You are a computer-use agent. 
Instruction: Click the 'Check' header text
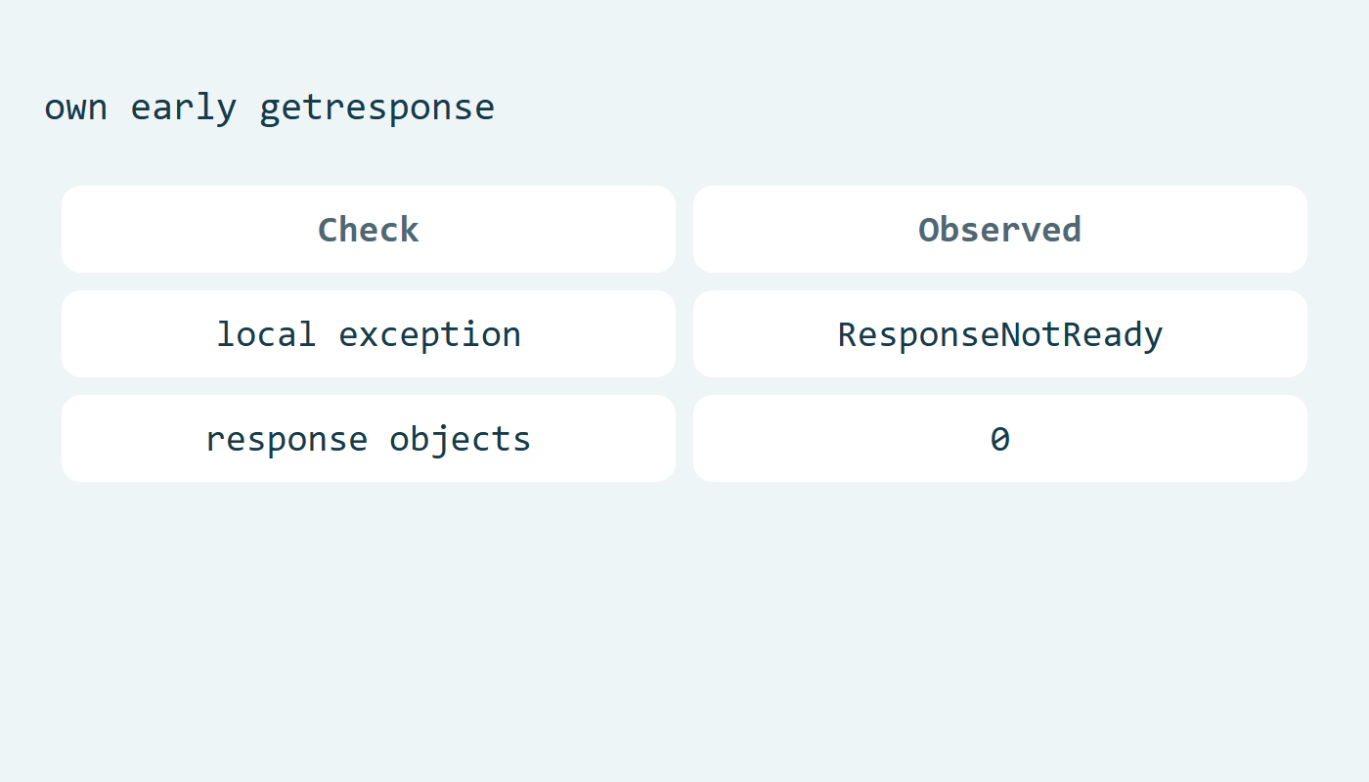click(369, 230)
